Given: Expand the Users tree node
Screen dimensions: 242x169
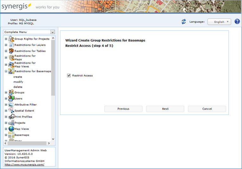Looking at the screenshot, I should (x=6, y=98).
